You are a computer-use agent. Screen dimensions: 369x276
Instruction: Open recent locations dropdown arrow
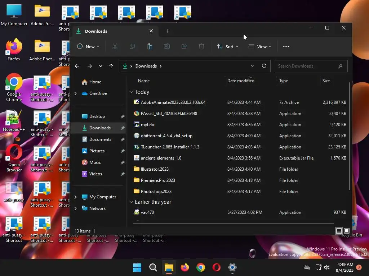click(x=101, y=66)
